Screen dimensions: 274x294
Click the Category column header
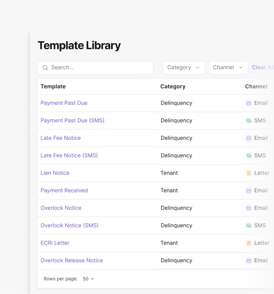click(x=173, y=87)
